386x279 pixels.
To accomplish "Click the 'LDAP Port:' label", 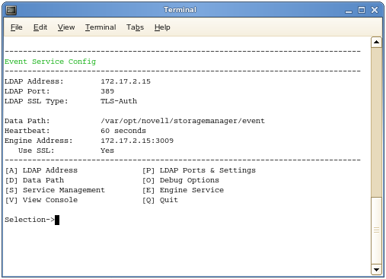I will (27, 91).
